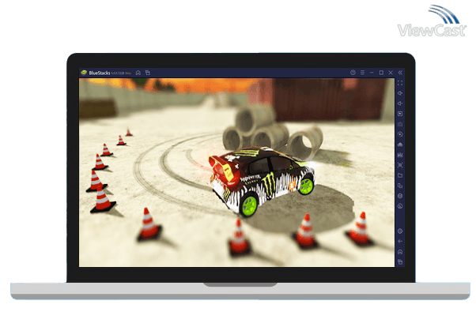Open multi-instance icon in the title bar
Screen dimensions: 476x327
tap(148, 73)
